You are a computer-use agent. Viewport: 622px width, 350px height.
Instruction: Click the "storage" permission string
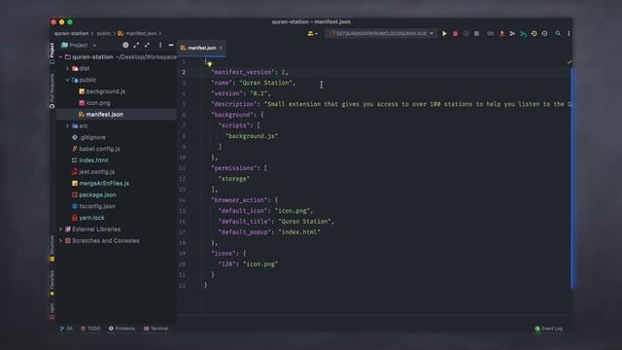[233, 179]
